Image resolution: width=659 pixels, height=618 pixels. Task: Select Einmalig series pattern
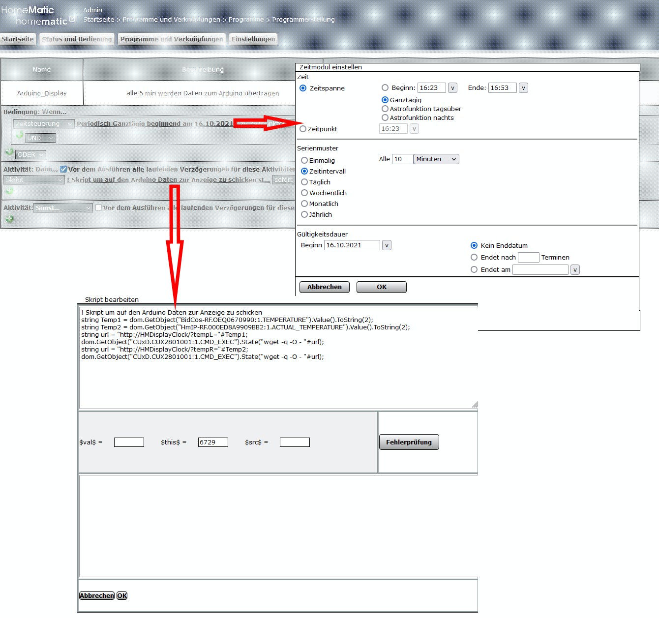(x=304, y=160)
